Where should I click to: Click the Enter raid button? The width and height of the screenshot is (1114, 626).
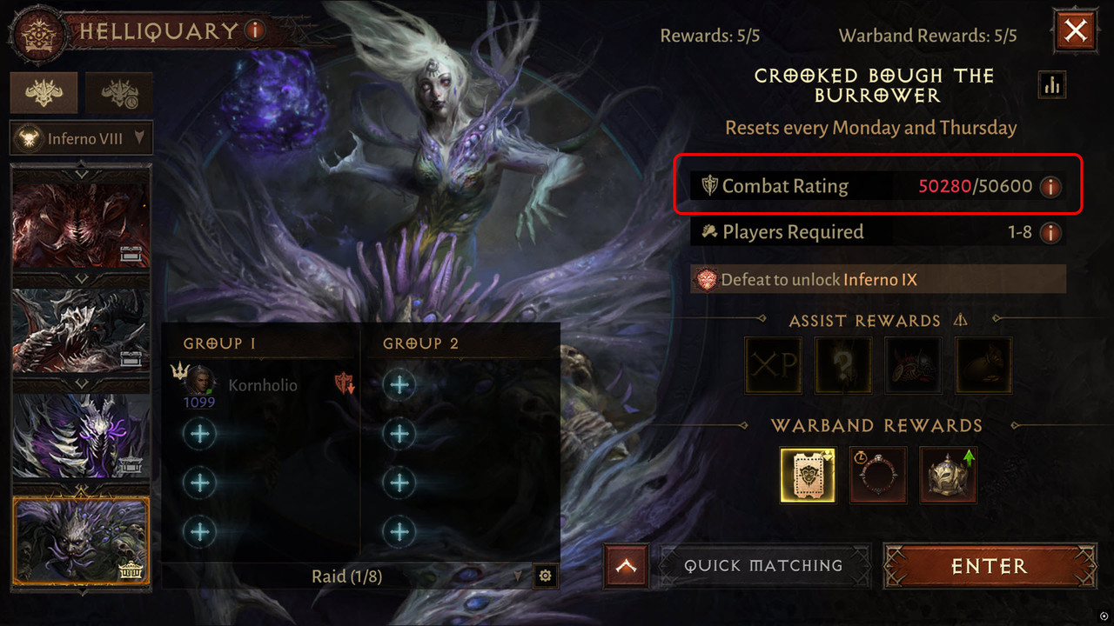990,566
